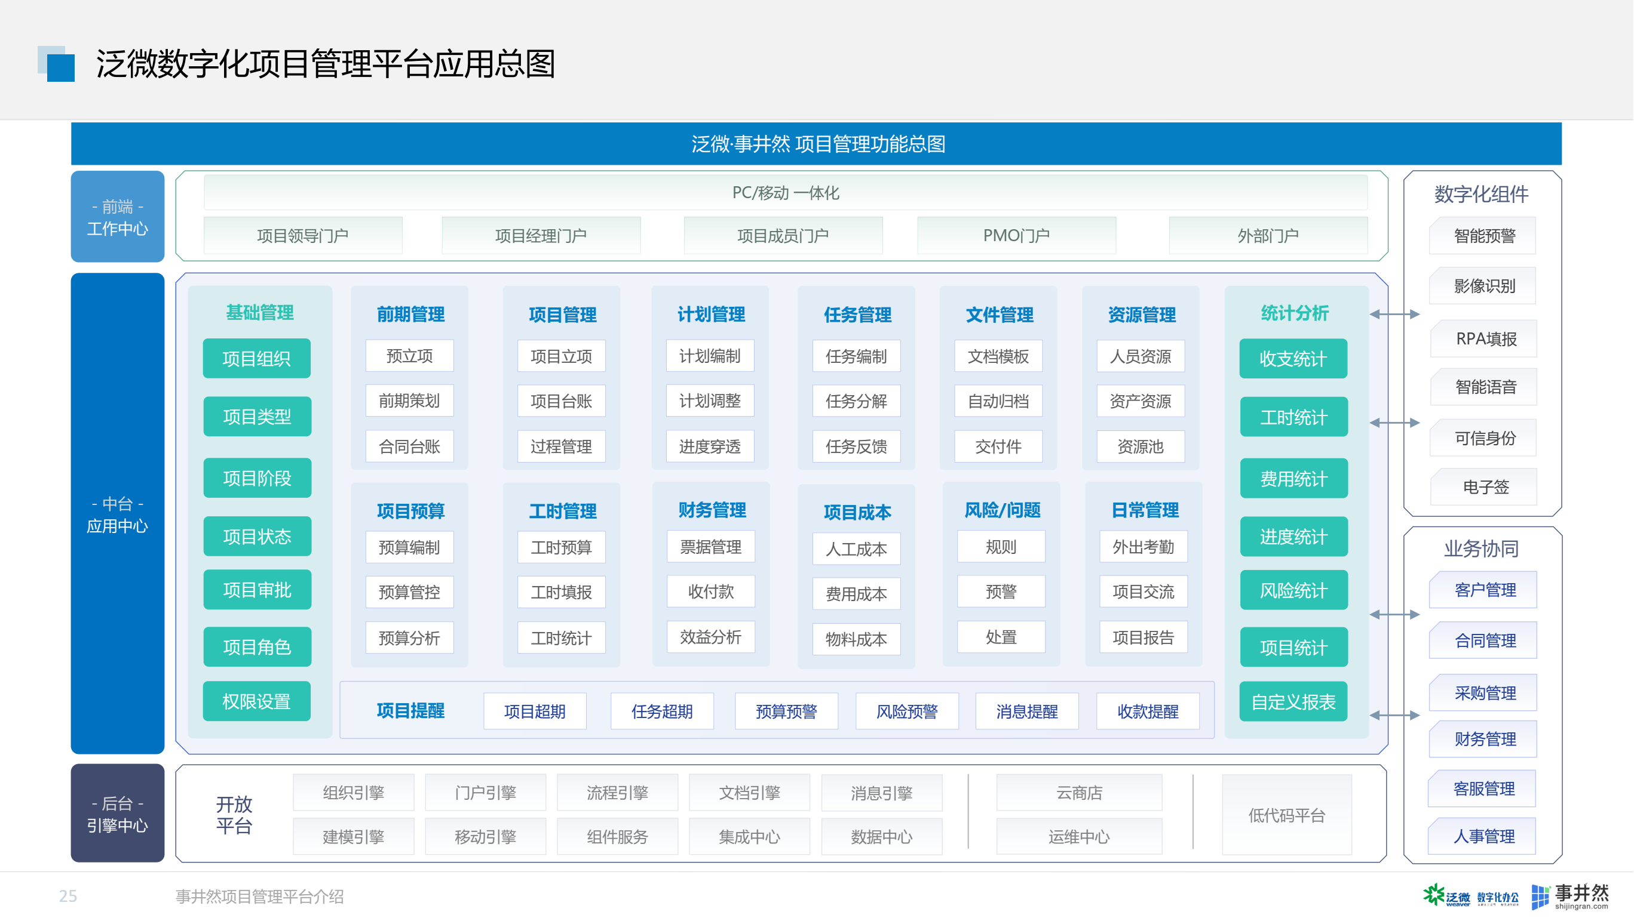Select 资源池 item

tap(1141, 446)
